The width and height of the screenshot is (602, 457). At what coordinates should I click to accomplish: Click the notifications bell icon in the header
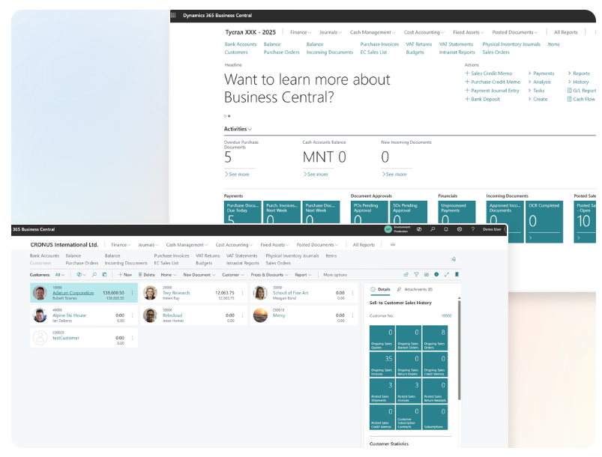[x=448, y=228]
